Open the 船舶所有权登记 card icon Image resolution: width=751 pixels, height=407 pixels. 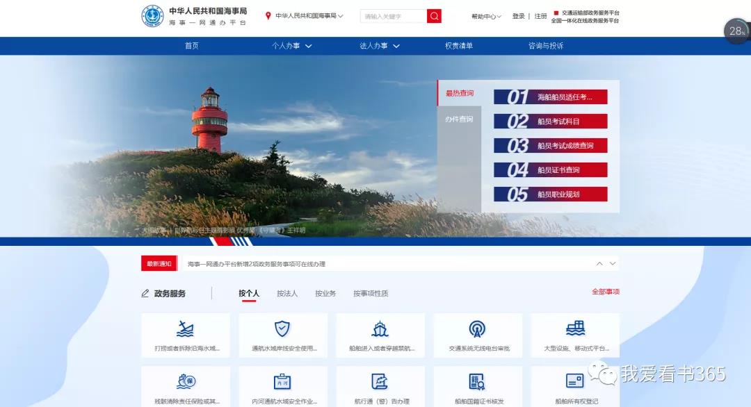coord(575,381)
